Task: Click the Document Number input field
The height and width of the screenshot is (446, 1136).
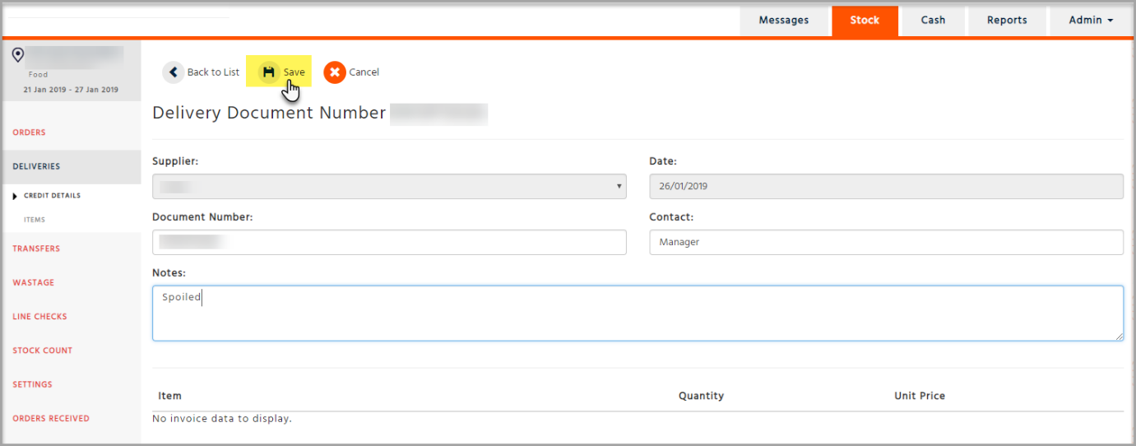Action: point(389,242)
